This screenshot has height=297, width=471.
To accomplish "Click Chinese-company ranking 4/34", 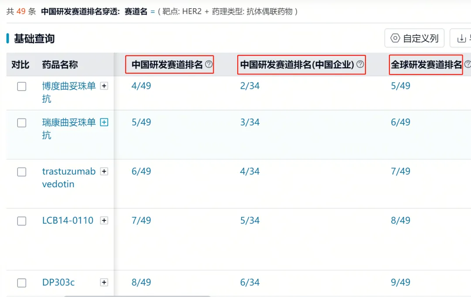I will tap(250, 171).
